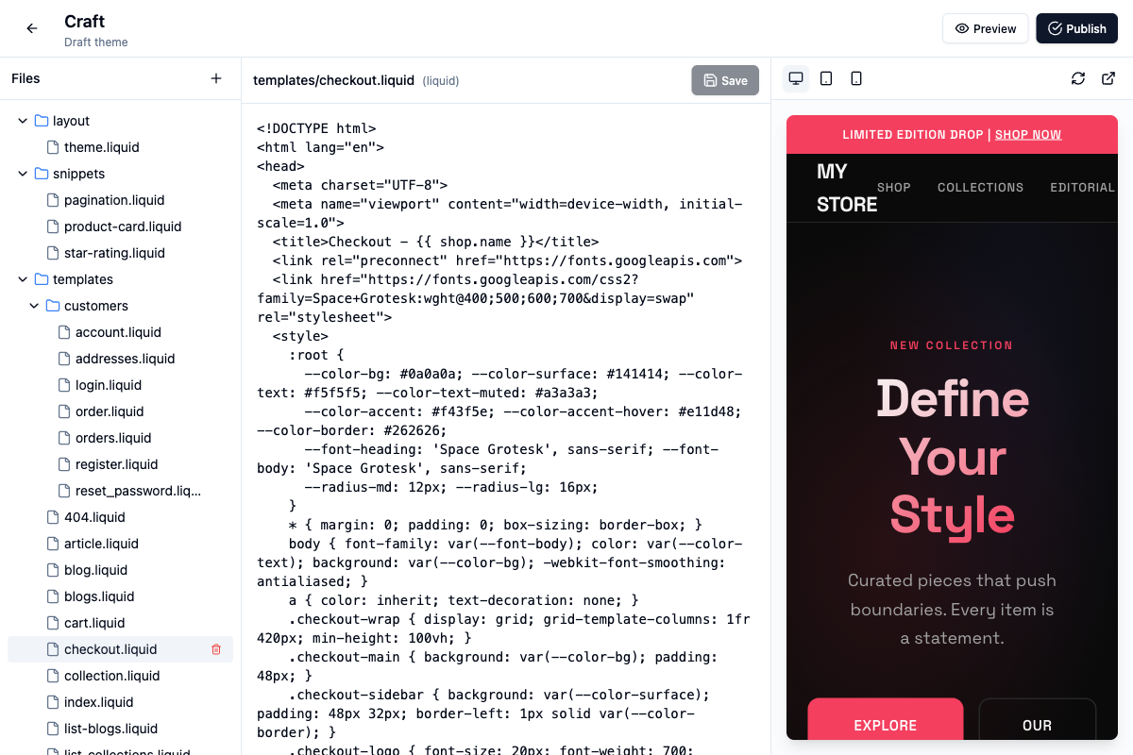Click the Preview button
The width and height of the screenshot is (1133, 755).
click(985, 28)
